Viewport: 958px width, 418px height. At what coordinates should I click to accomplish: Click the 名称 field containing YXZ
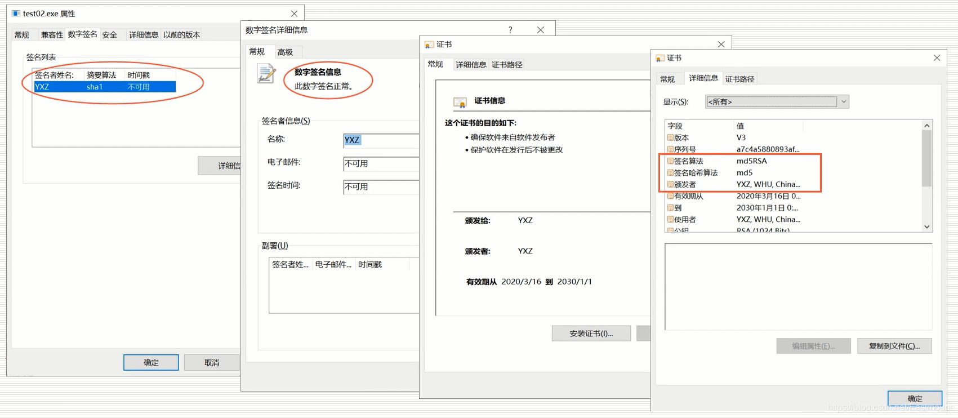pyautogui.click(x=381, y=140)
